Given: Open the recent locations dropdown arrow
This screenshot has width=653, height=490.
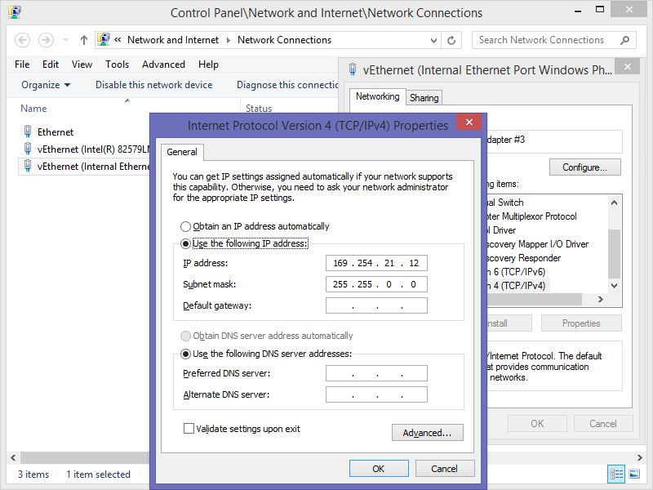Looking at the screenshot, I should pos(64,40).
